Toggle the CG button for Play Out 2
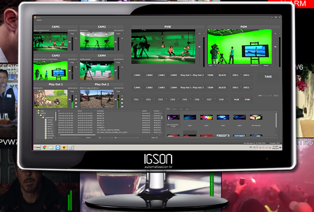 pos(122,96)
